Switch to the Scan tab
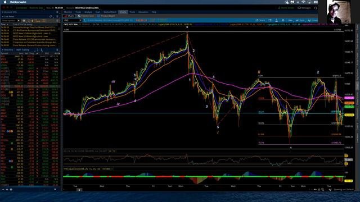The image size is (360, 202). [x=98, y=12]
